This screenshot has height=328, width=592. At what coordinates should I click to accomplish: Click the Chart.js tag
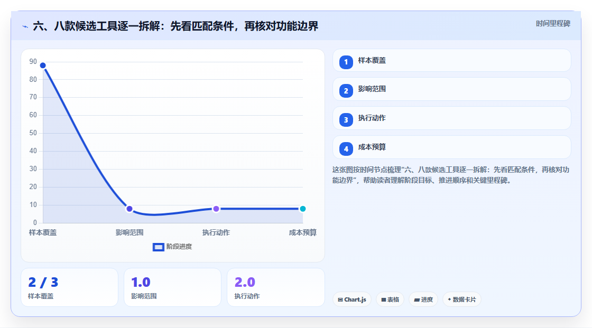pos(352,299)
